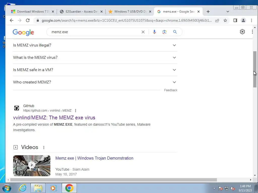Open Chrome's three-dot menu
258x193 pixels.
click(x=251, y=20)
